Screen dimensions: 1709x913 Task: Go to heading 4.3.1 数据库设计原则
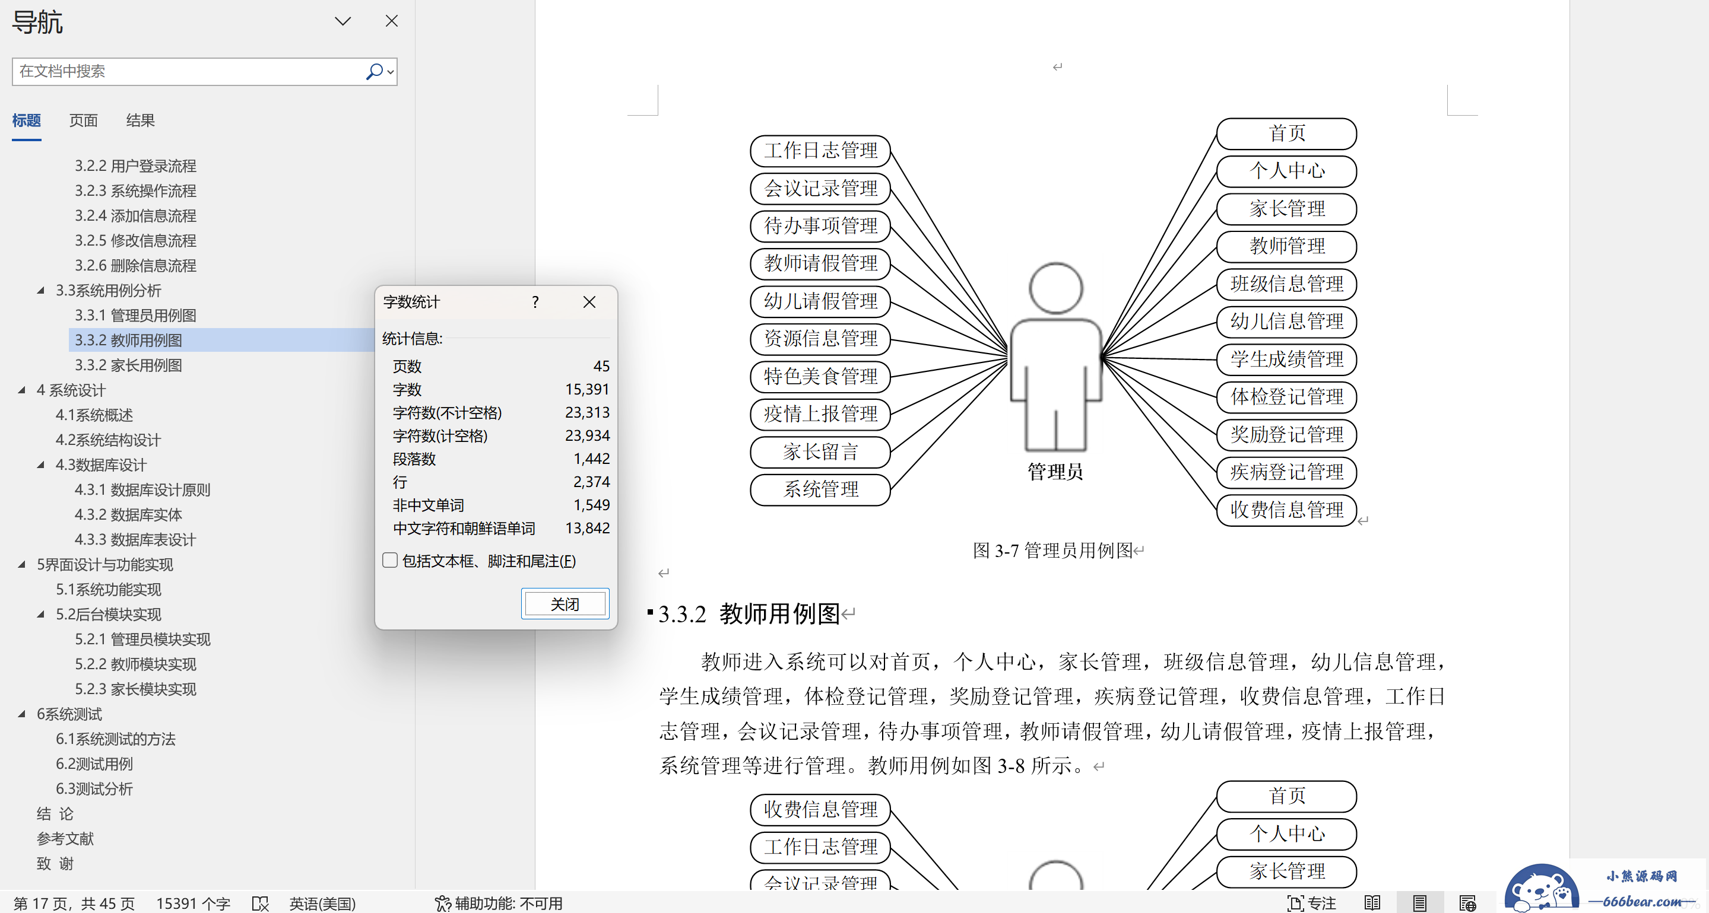(x=142, y=490)
